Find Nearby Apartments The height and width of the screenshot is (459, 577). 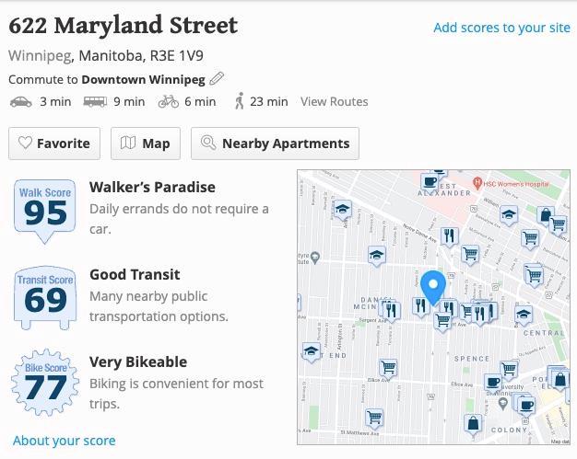[275, 143]
